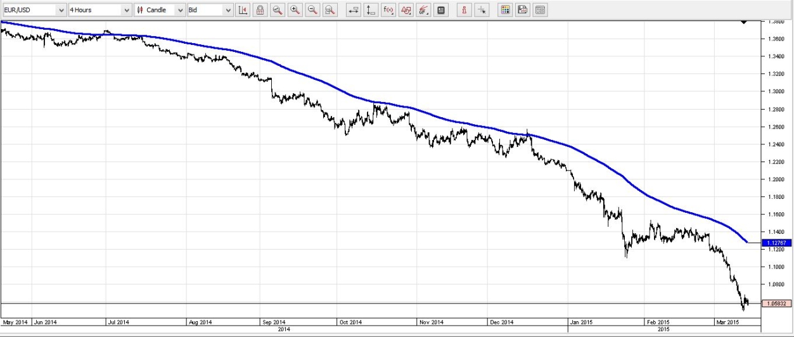This screenshot has height=337, width=794.
Task: Click the 1.2000 price axis label
Action: pos(776,179)
